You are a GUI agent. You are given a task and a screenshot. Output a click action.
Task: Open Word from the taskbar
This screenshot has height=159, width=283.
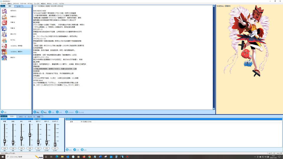100,157
